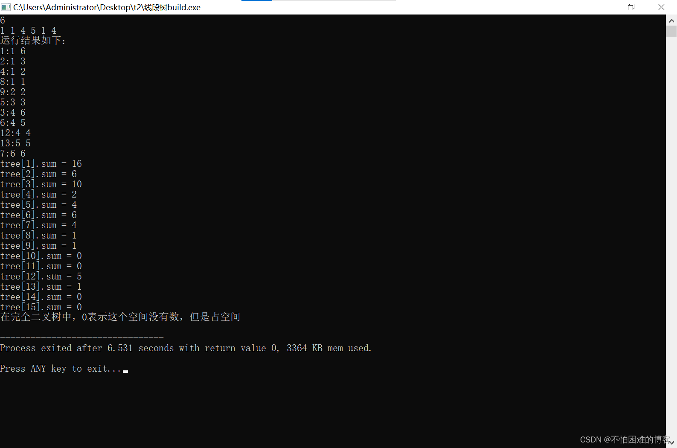Click the output line '4:1 2'
Image resolution: width=677 pixels, height=448 pixels.
[13, 71]
